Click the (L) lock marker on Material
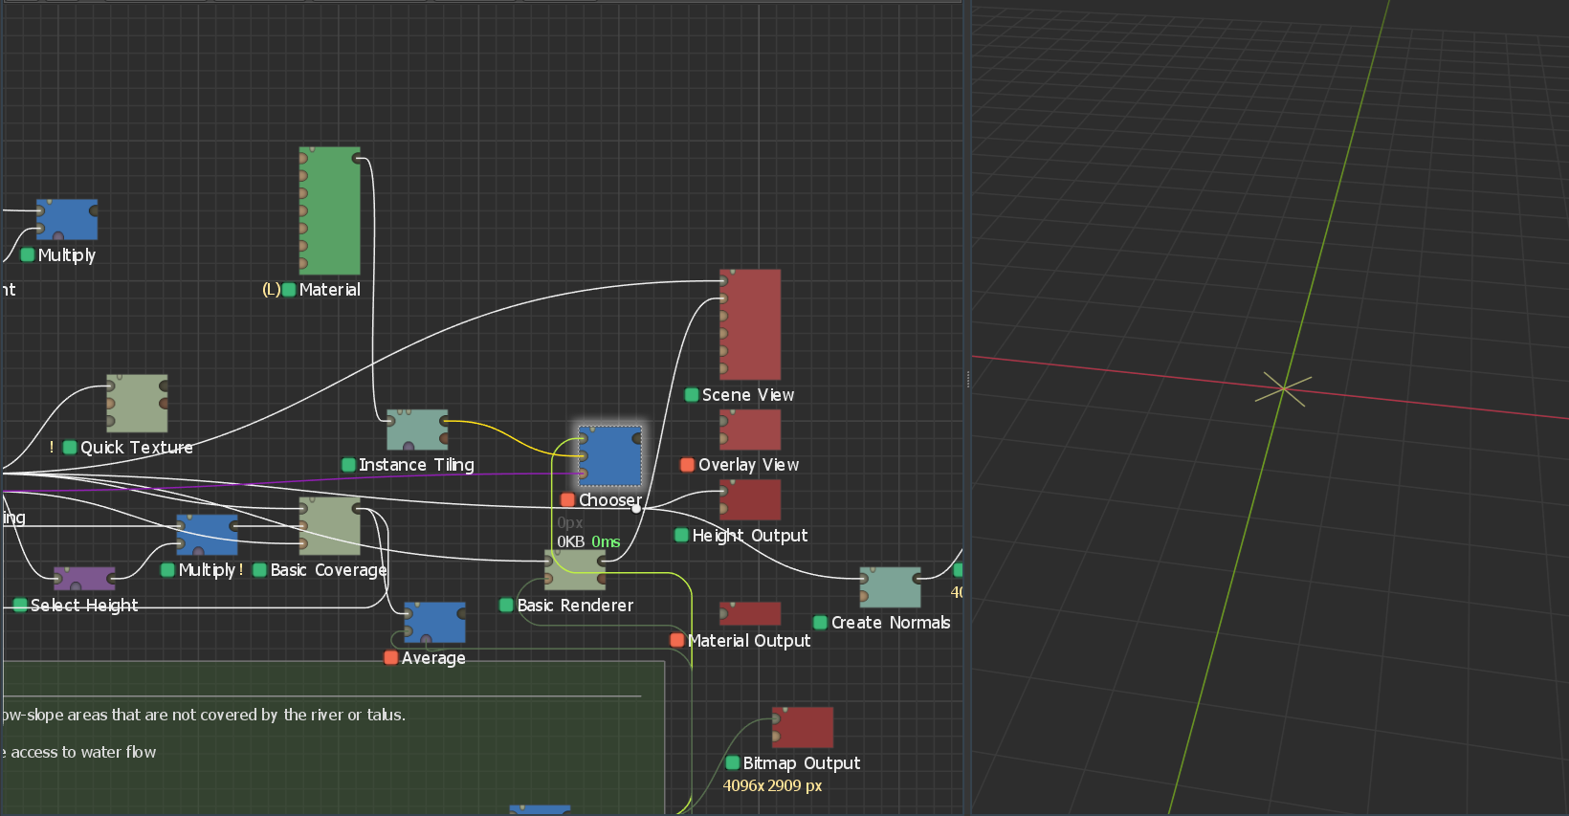1569x816 pixels. coord(271,290)
